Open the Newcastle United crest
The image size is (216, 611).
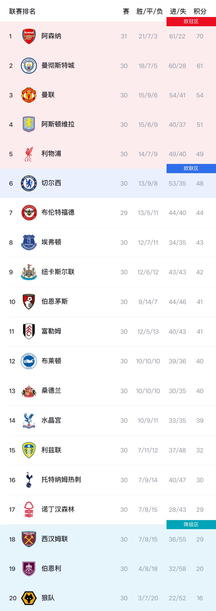[x=29, y=272]
